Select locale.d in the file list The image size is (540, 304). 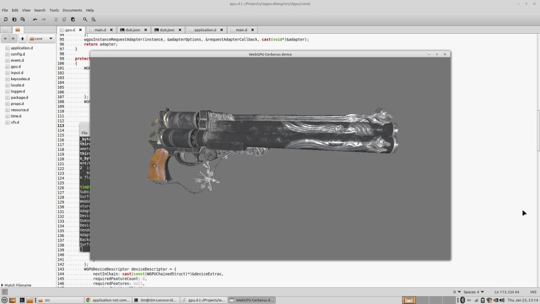pos(17,85)
